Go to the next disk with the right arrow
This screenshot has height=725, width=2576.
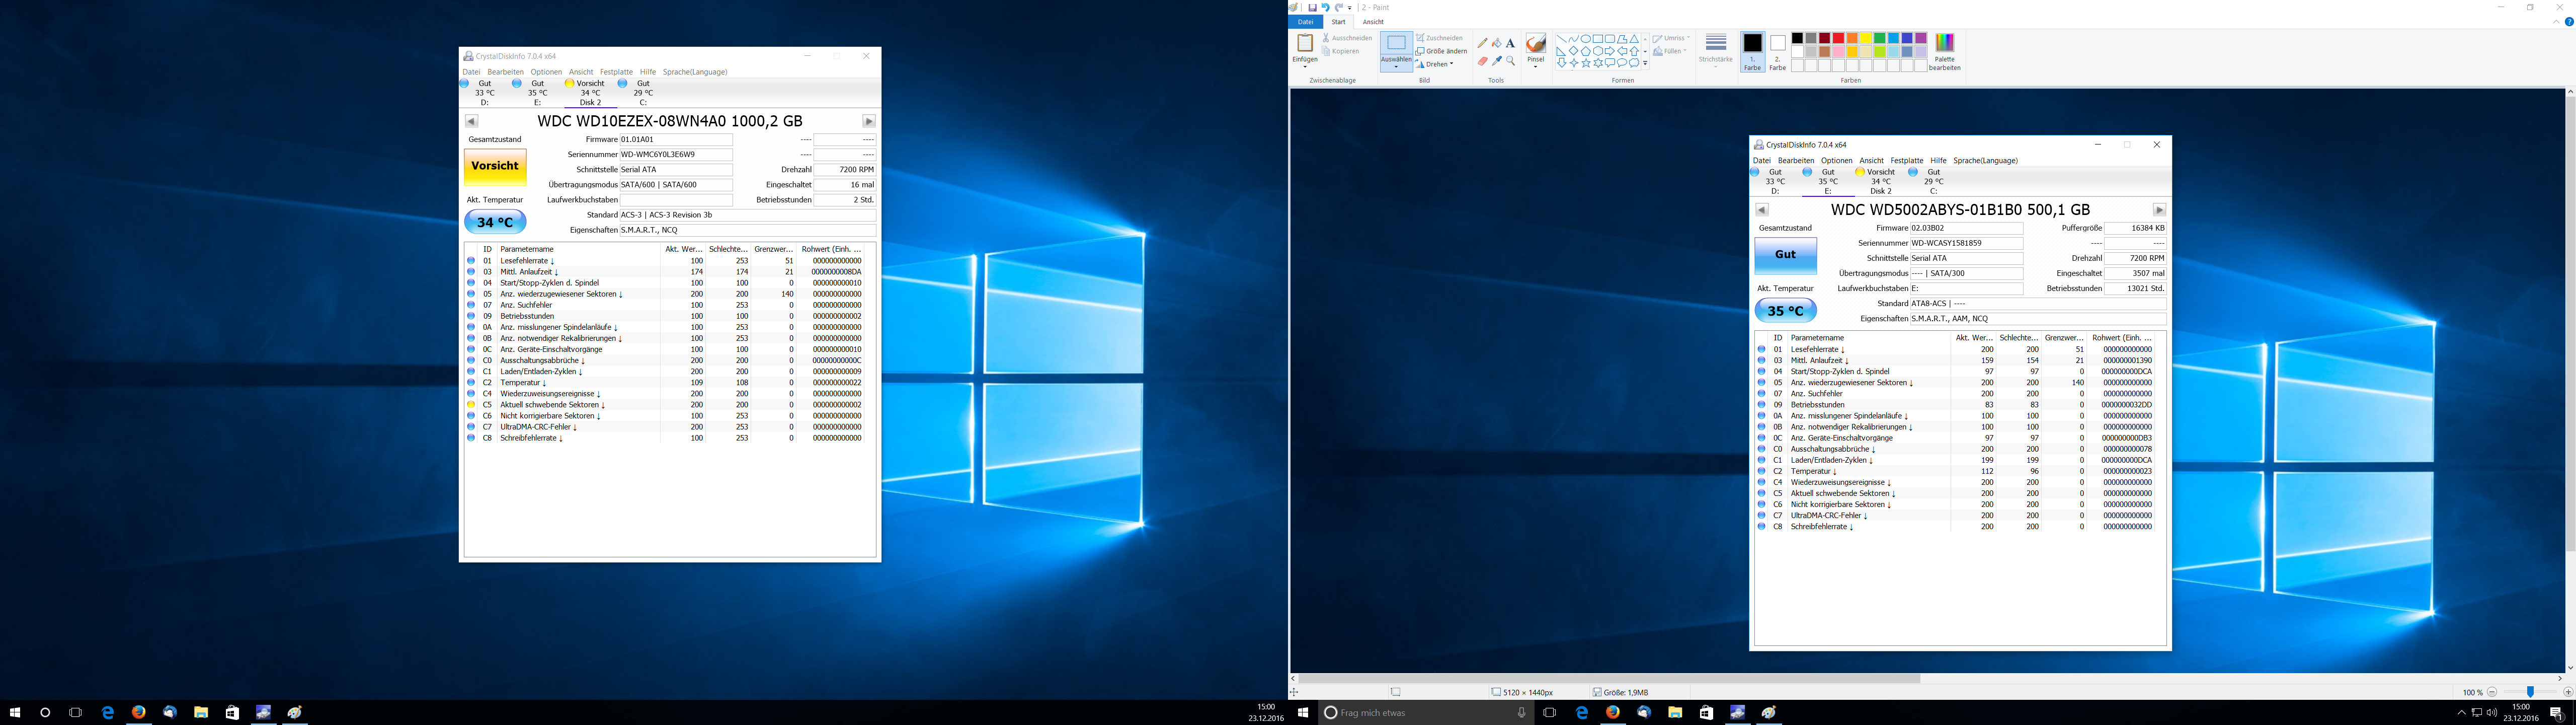[x=869, y=121]
